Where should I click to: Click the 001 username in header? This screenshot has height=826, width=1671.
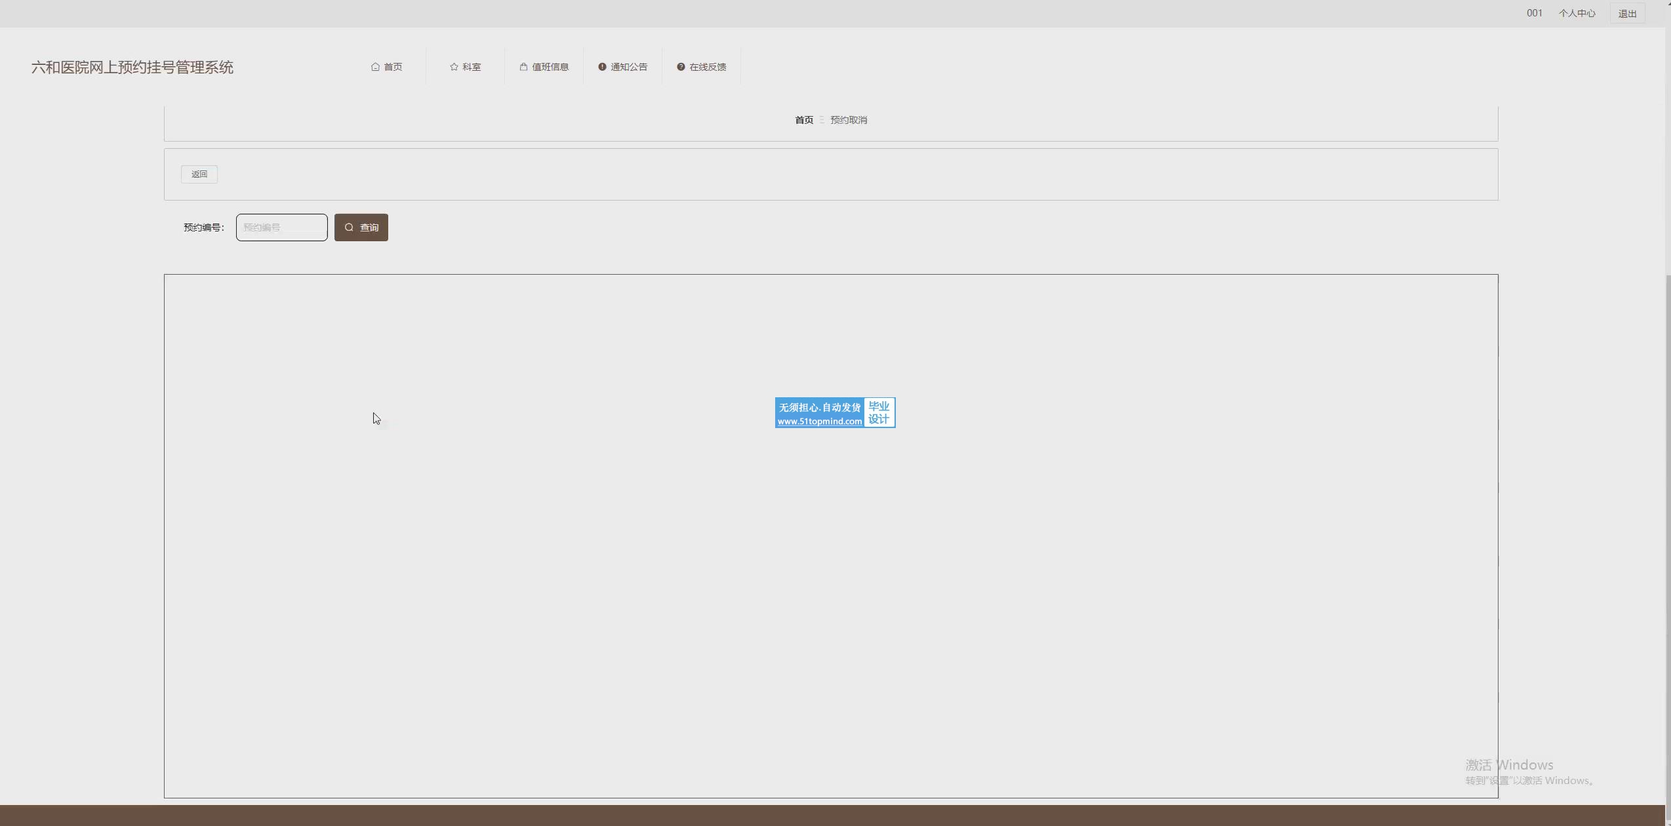coord(1534,13)
